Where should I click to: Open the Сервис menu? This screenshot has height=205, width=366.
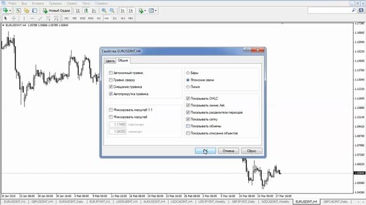pos(72,3)
